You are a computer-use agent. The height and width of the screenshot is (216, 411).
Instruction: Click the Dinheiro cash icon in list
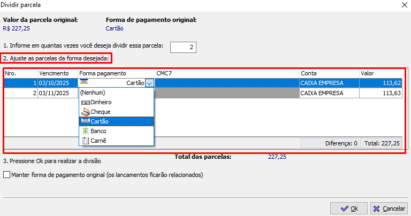85,102
